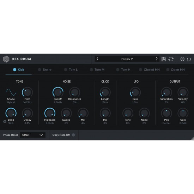Image resolution: width=194 pixels, height=194 pixels.
Task: Click the LFO Noise knob
Action: (144, 113)
